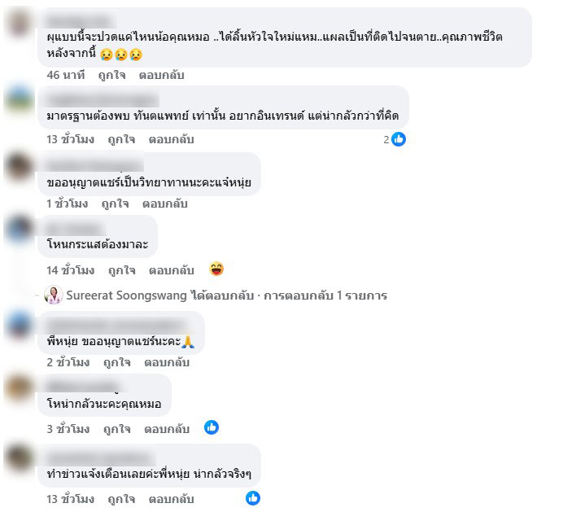Open the 46 นาที timestamp link
Image resolution: width=563 pixels, height=512 pixels.
(x=66, y=75)
